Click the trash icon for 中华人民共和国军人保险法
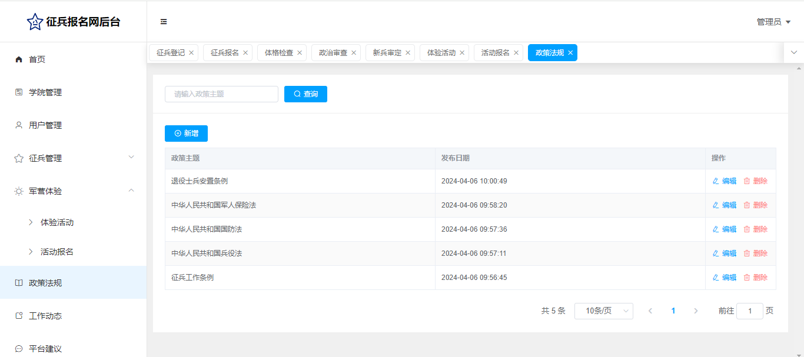The image size is (804, 357). (747, 205)
